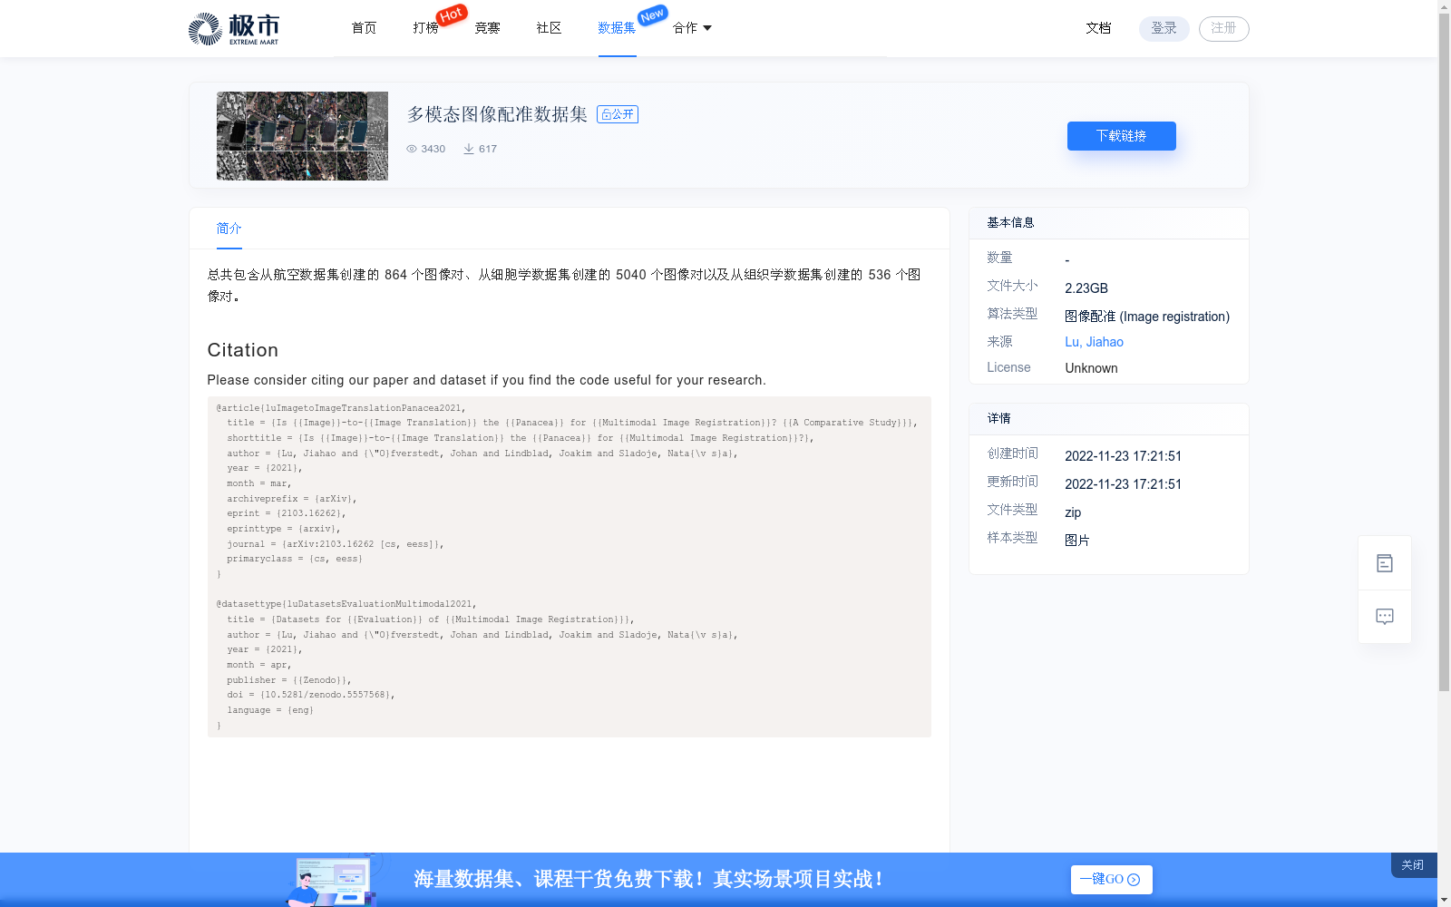Click the view count 3430
The height and width of the screenshot is (907, 1451).
pyautogui.click(x=433, y=149)
